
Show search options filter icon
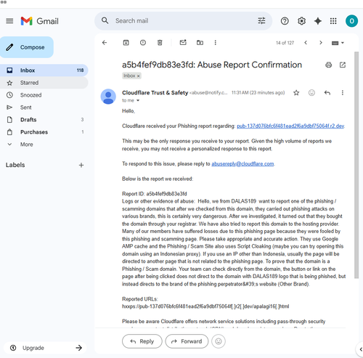point(261,21)
